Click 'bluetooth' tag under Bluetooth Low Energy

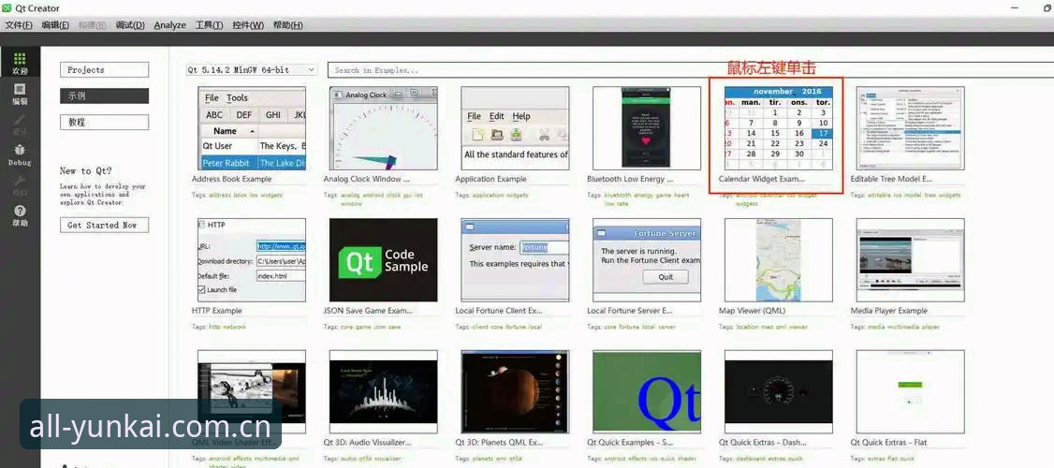[618, 195]
